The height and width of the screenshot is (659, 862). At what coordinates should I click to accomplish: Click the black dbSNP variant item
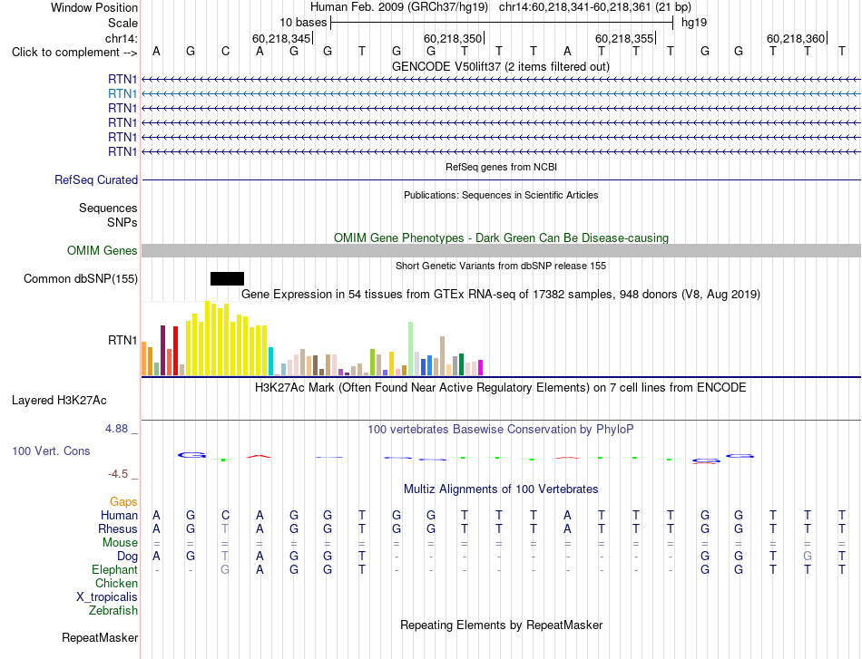coord(227,279)
